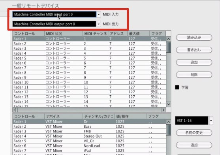The height and width of the screenshot is (155, 220).
Task: Click the 読み込み import button
Action: 194,38
